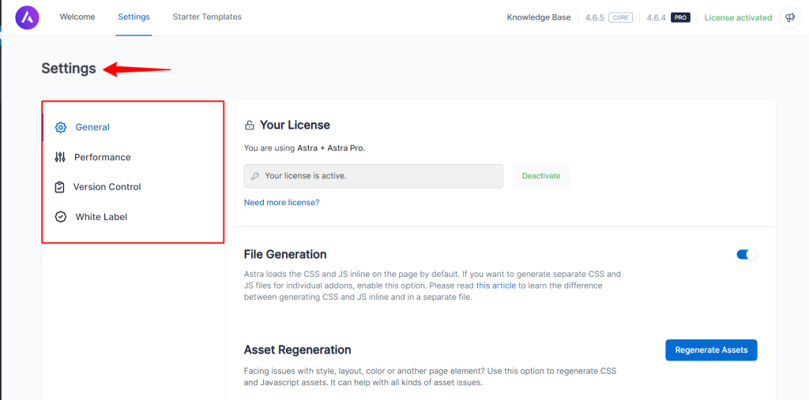The height and width of the screenshot is (400, 809).
Task: Click the Version Control clipboard icon
Action: click(x=60, y=187)
